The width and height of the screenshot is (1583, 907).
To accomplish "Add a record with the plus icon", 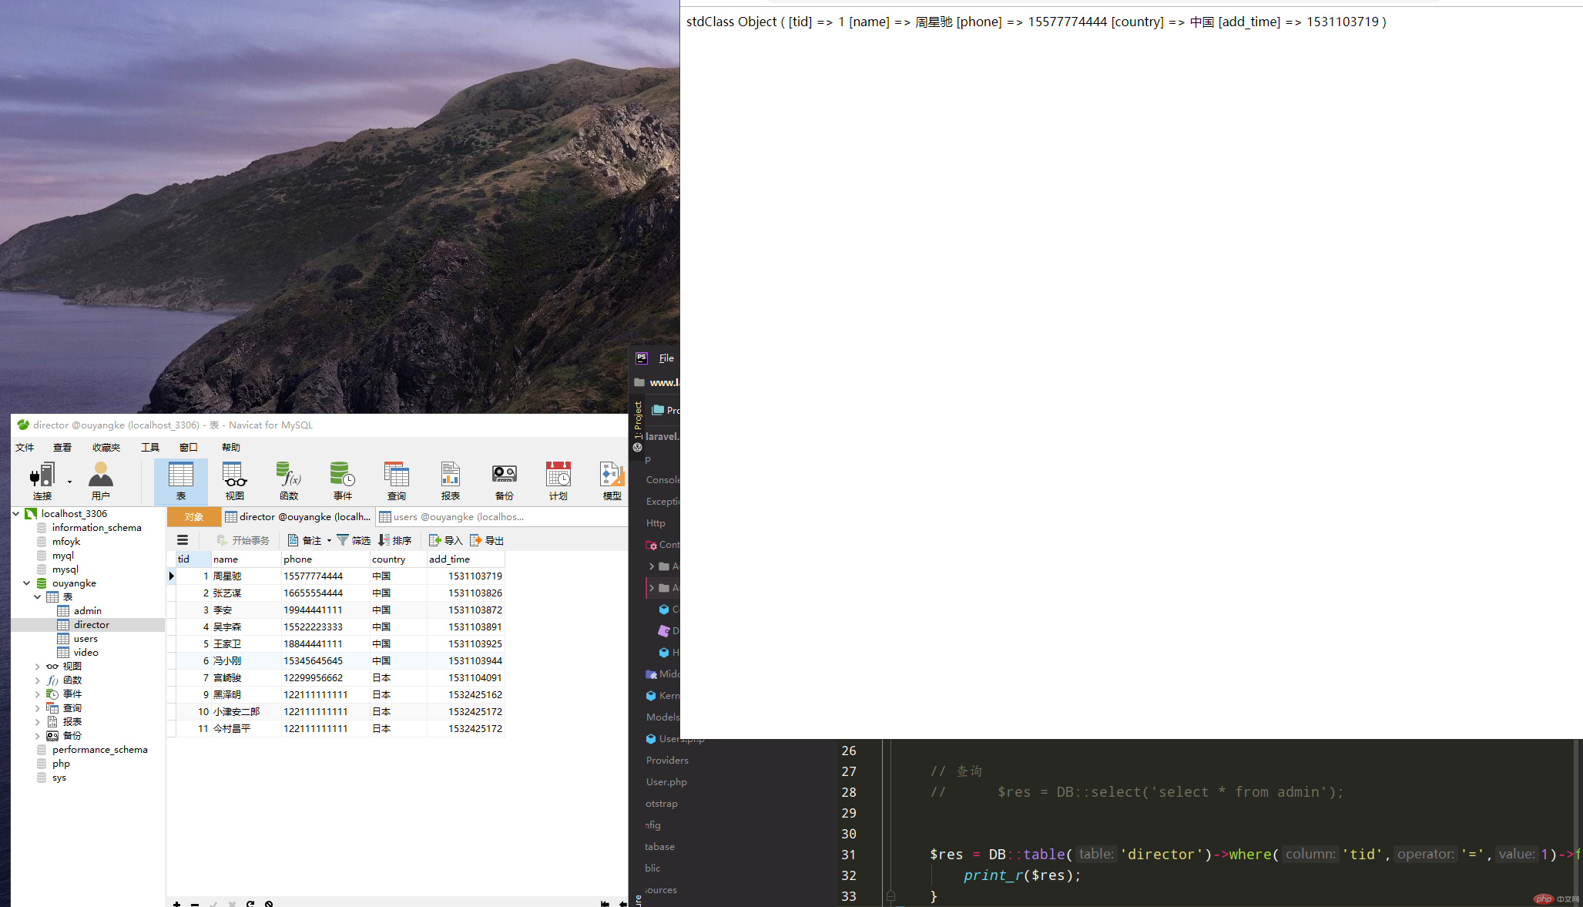I will 176,903.
